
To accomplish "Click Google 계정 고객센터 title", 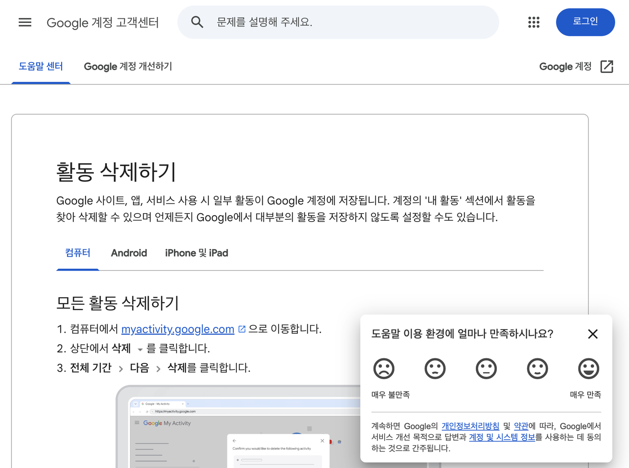I will tap(103, 22).
